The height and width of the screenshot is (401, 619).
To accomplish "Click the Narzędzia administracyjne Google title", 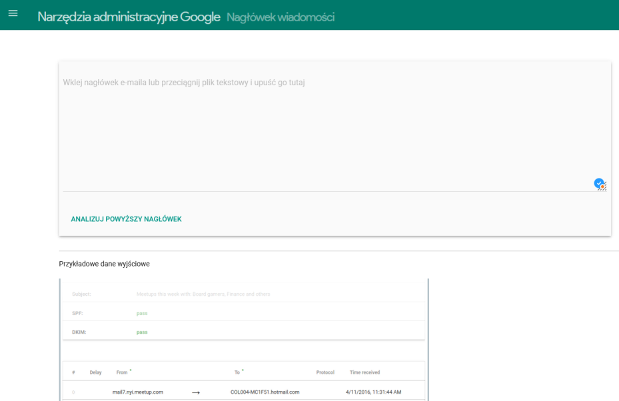I will [129, 17].
